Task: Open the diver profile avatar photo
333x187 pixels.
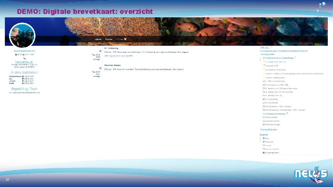Action: [x=22, y=35]
